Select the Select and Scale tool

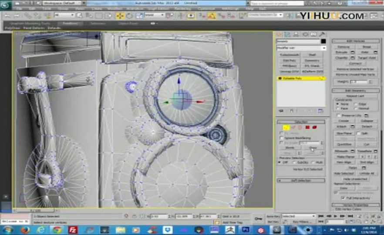[x=139, y=16]
